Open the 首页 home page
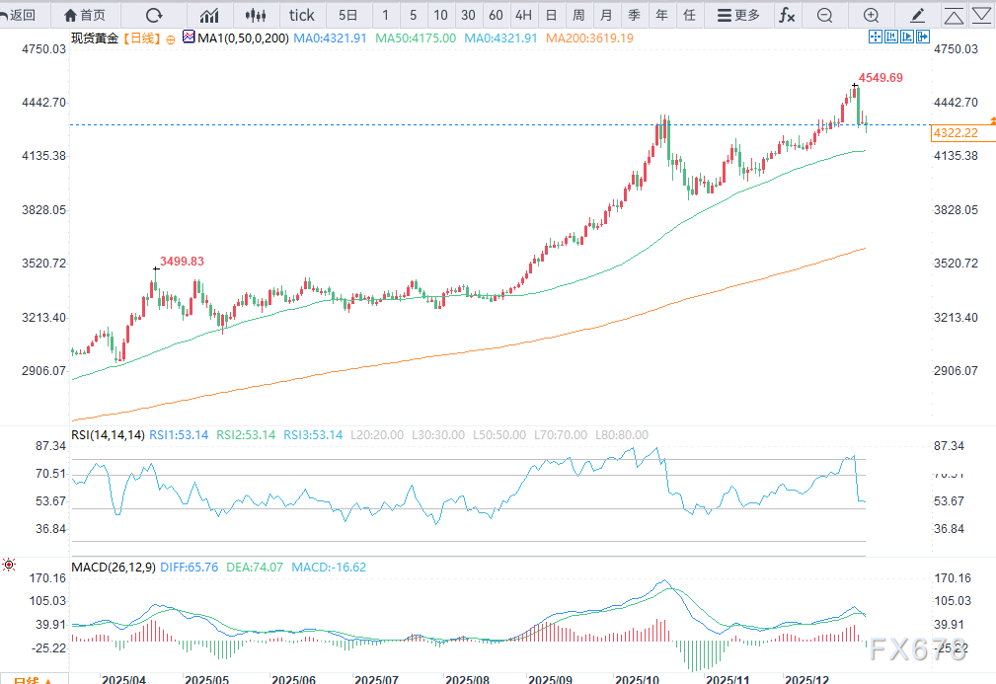 coord(84,15)
